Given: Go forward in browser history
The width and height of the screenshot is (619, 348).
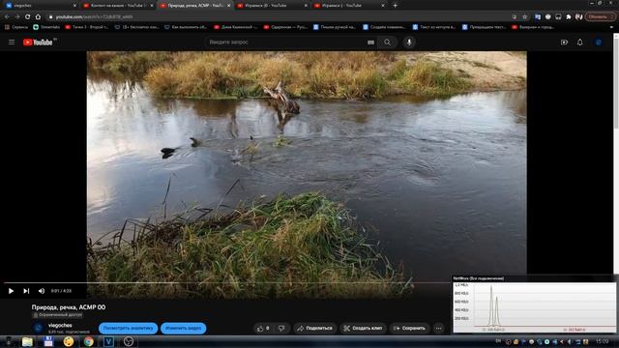Looking at the screenshot, I should pos(17,17).
